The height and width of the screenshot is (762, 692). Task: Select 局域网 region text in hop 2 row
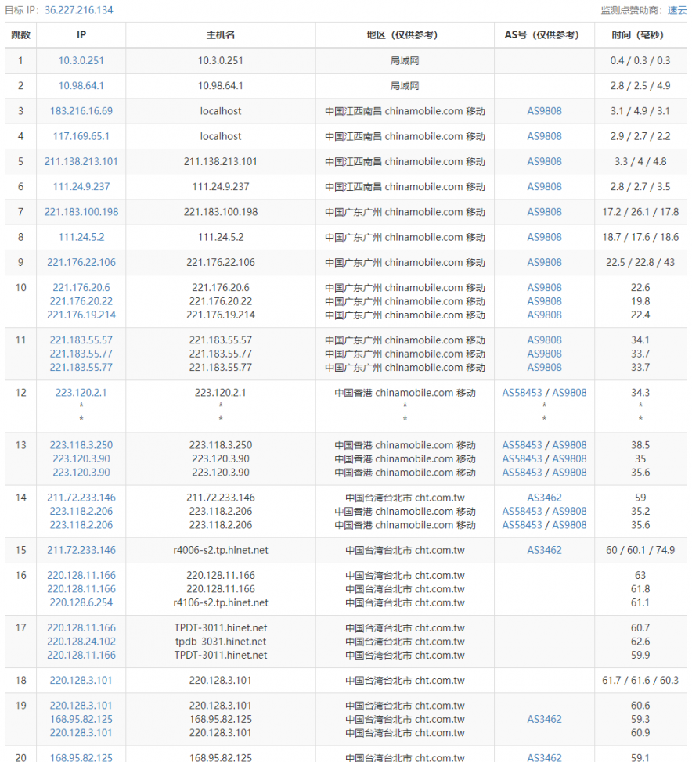[405, 86]
